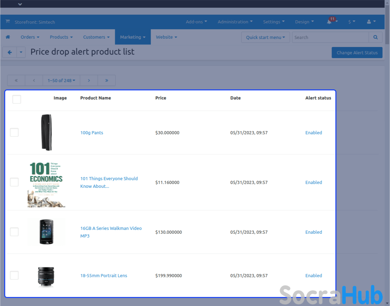Focus the Search input field

[330, 37]
